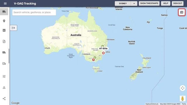Click the Western Australia label
The image size is (187, 105).
pos(56,38)
